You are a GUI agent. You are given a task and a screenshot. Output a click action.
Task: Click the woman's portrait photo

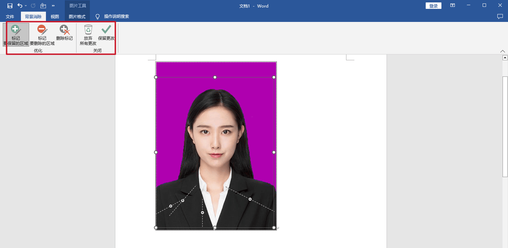coord(216,145)
